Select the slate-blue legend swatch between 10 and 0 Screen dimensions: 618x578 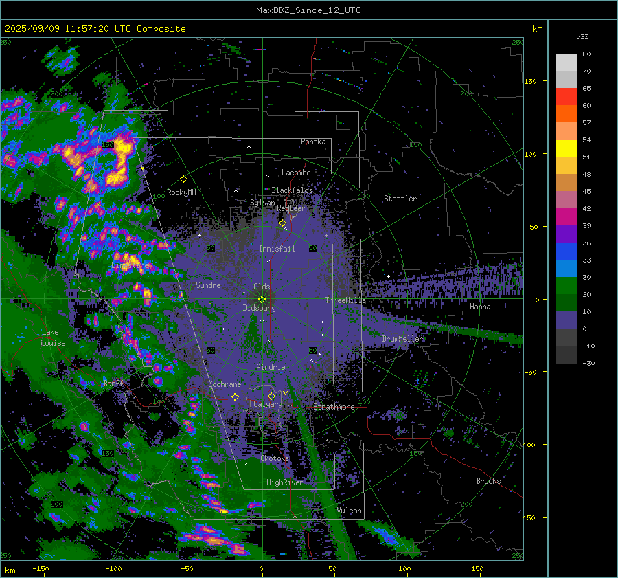click(566, 320)
